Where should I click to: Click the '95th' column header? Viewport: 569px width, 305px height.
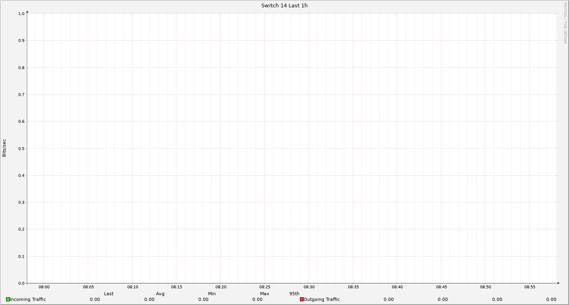(x=294, y=294)
